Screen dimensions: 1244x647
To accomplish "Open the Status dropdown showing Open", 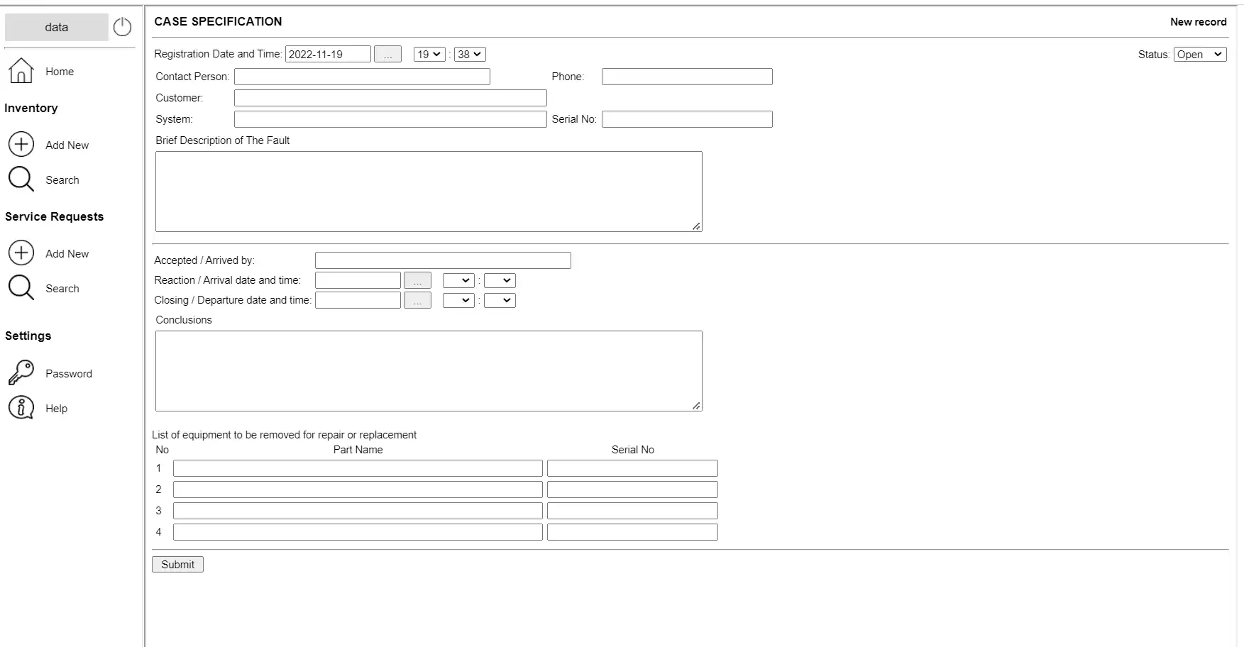I will point(1200,55).
